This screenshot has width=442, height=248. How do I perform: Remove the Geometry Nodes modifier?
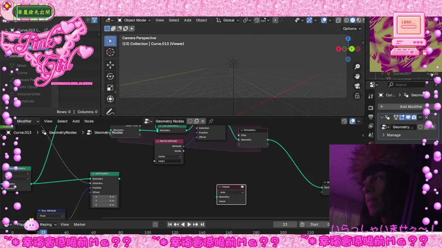click(x=426, y=117)
